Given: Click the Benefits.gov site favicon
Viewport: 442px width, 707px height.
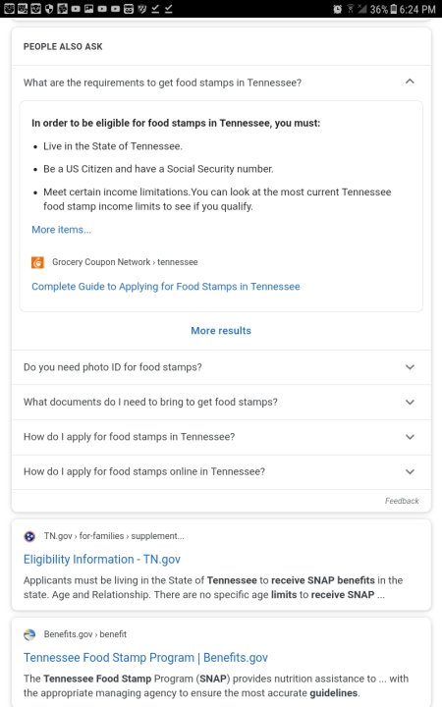Looking at the screenshot, I should click(x=29, y=634).
